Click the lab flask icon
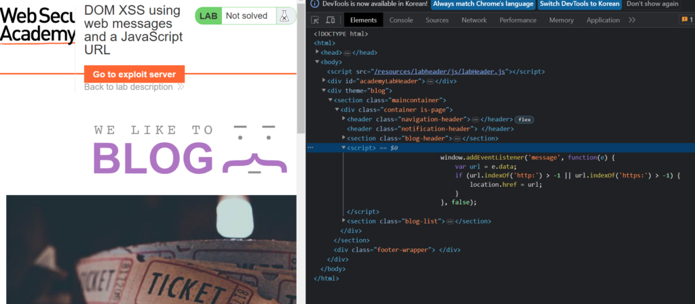This screenshot has width=695, height=304. [284, 16]
